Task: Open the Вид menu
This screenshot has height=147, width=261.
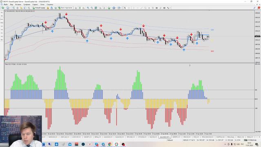Action: coord(11,4)
